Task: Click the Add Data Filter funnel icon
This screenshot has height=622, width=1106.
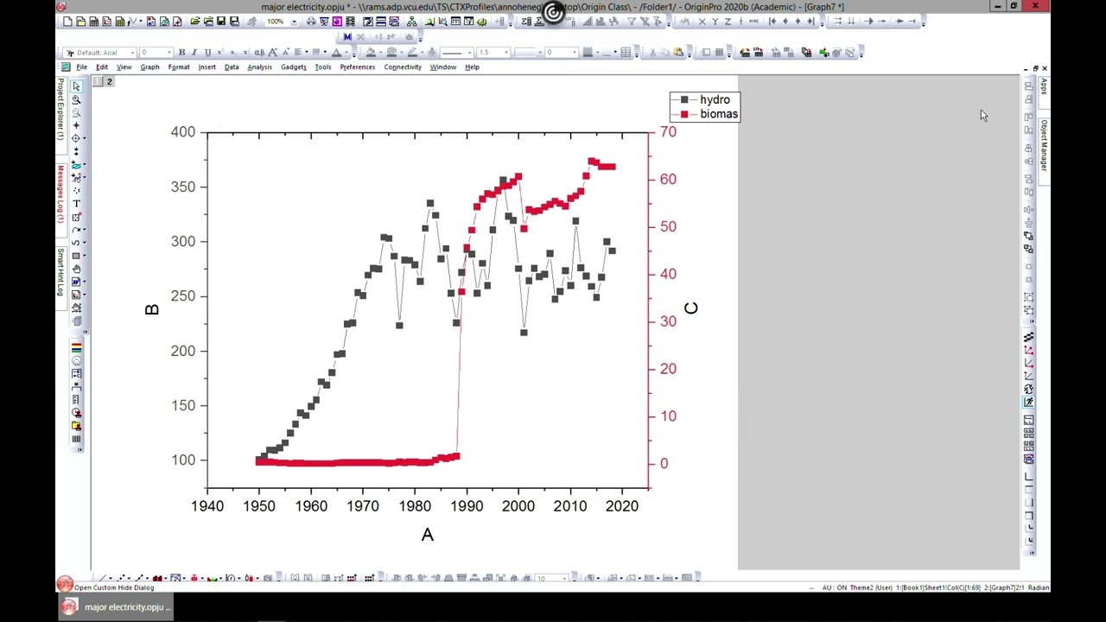Action: pyautogui.click(x=632, y=21)
